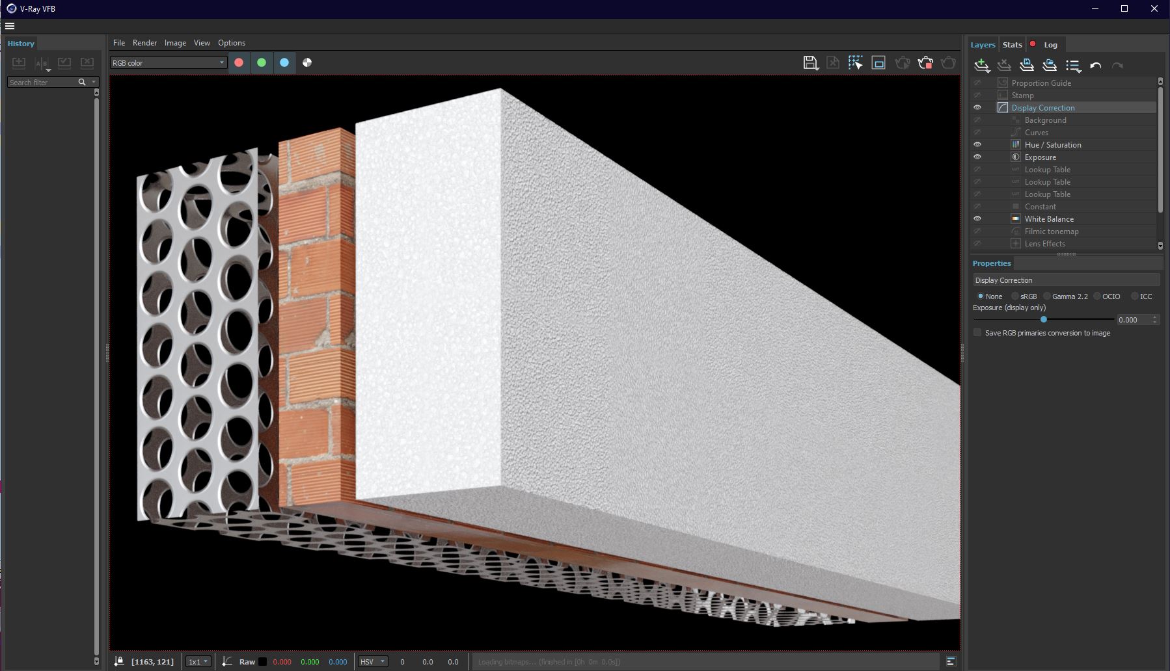Screen dimensions: 1170x671
Task: Open the HSV color mode dropdown
Action: (x=373, y=662)
